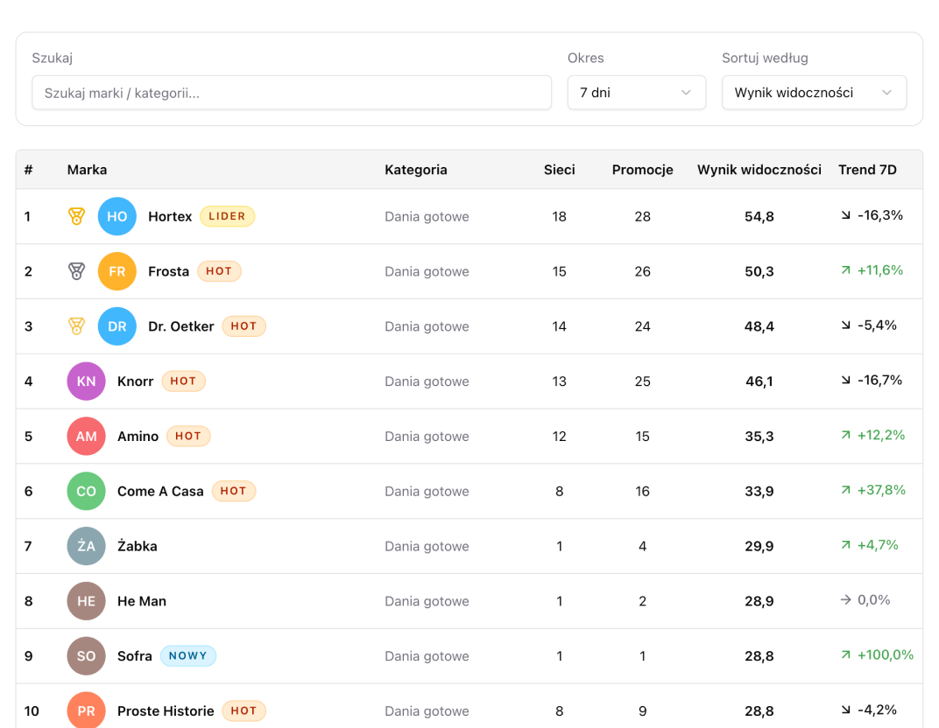Click the HOT badge next to Knorr
Viewport: 939px width, 728px height.
pos(183,381)
